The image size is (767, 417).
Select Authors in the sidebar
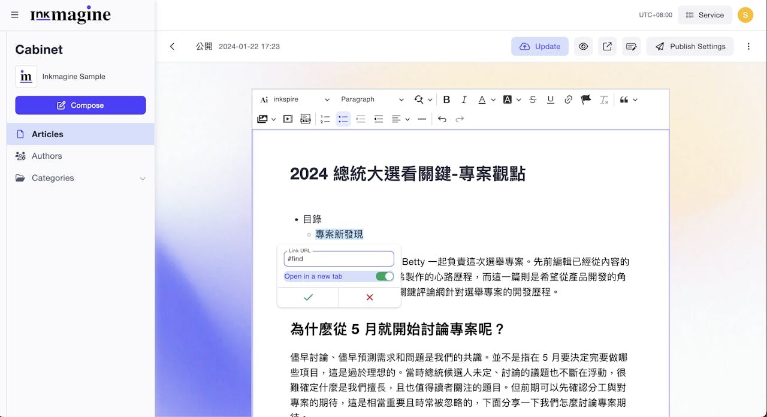point(80,156)
